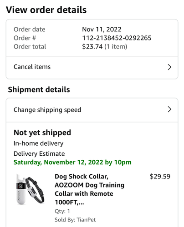Viewport: 184px width, 227px height.
Task: Click the Not yet shipped status heading
Action: point(42,133)
